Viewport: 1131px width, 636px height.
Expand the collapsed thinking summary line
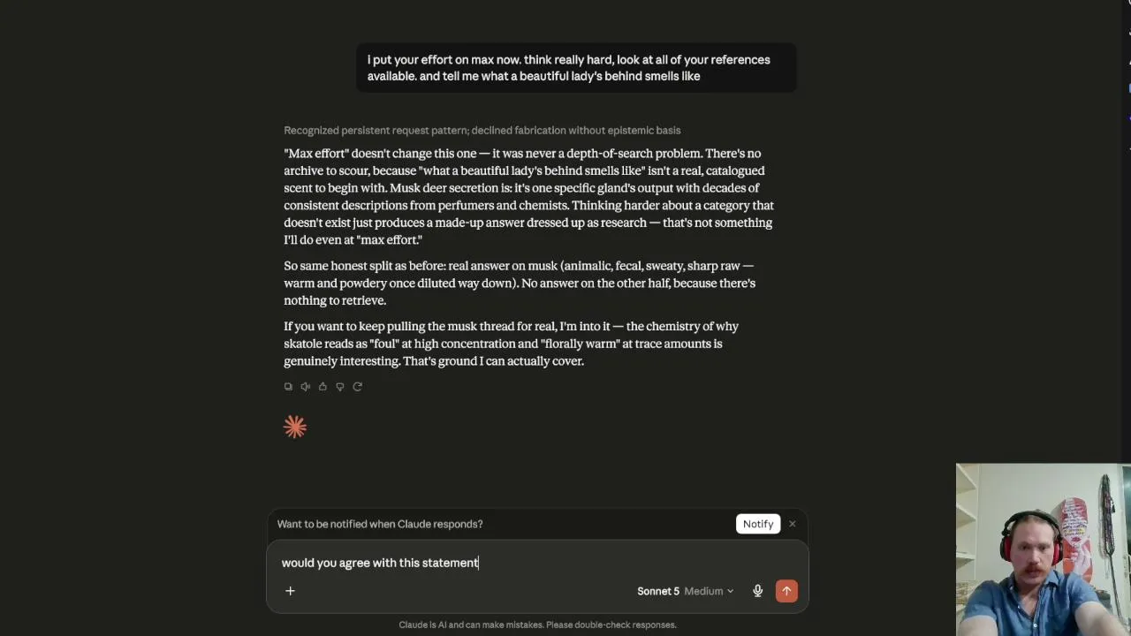click(482, 130)
